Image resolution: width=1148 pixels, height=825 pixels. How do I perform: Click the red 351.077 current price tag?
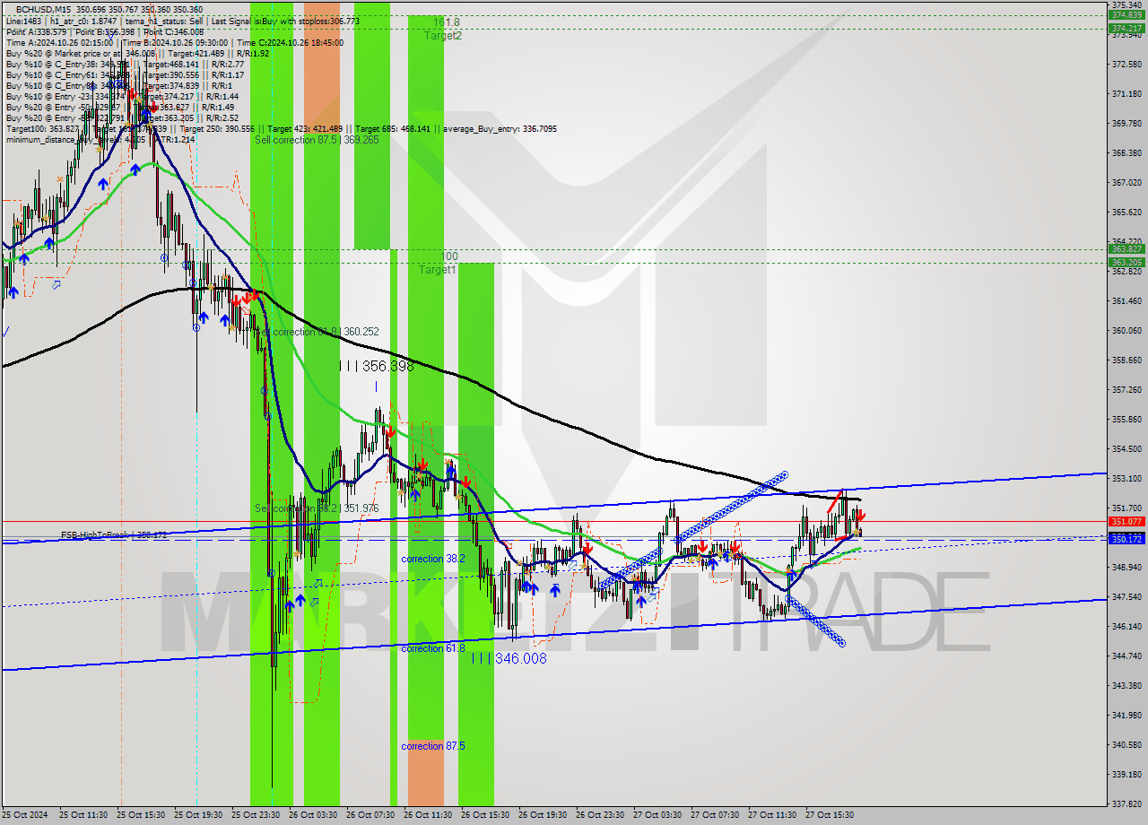pyautogui.click(x=1126, y=521)
